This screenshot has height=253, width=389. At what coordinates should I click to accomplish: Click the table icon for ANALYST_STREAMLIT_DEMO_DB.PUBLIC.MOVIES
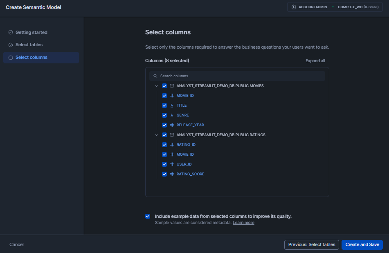click(x=171, y=85)
